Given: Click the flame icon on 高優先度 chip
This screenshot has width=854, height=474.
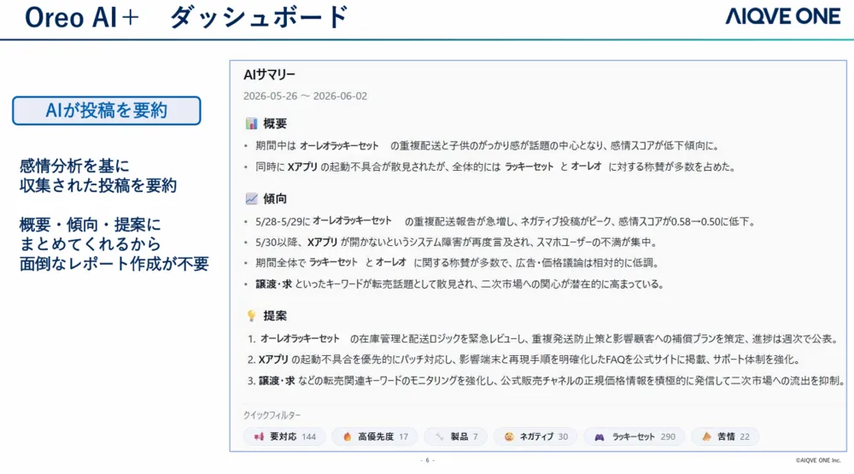Looking at the screenshot, I should [348, 436].
